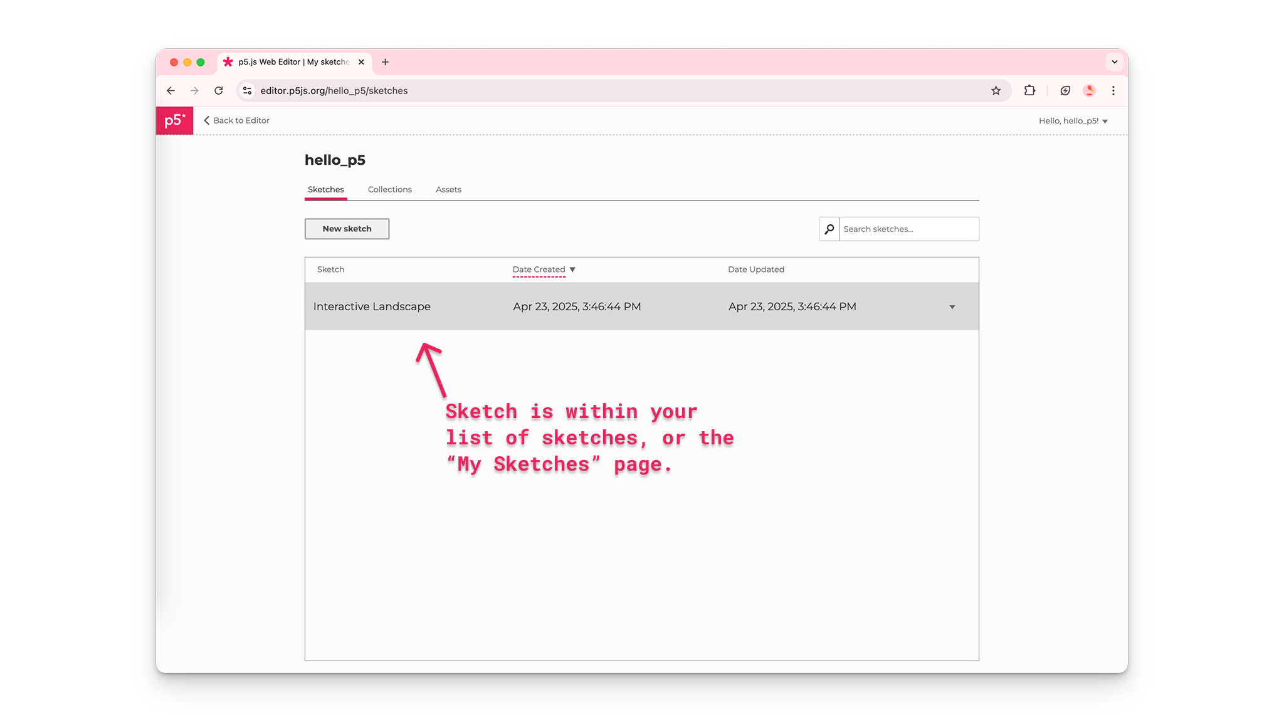Select the Interactive Landscape sketch row
The width and height of the screenshot is (1284, 722).
(371, 306)
